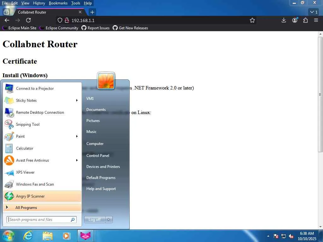The width and height of the screenshot is (323, 242).
Task: Open the Extensions icon
Action: pos(305,20)
